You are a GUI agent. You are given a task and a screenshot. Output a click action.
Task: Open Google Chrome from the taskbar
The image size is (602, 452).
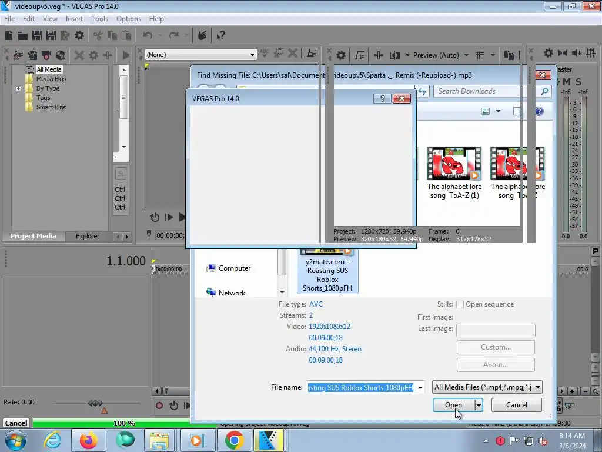click(x=234, y=440)
